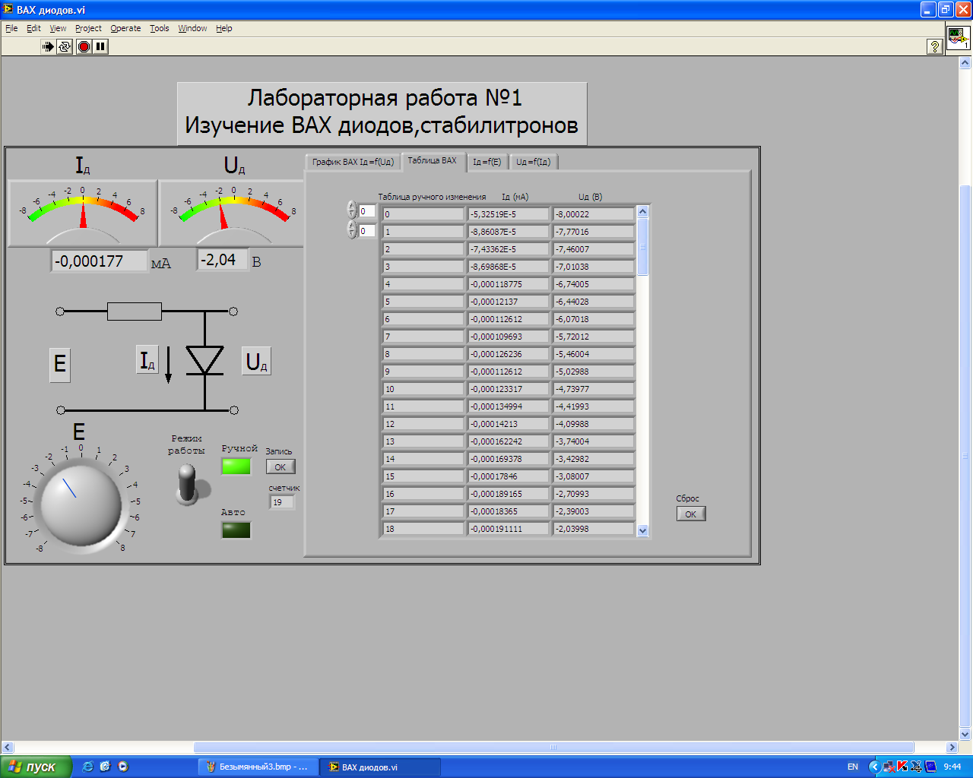The height and width of the screenshot is (778, 973).
Task: Switch to Безымянный3.bmp taskbar window
Action: [258, 767]
